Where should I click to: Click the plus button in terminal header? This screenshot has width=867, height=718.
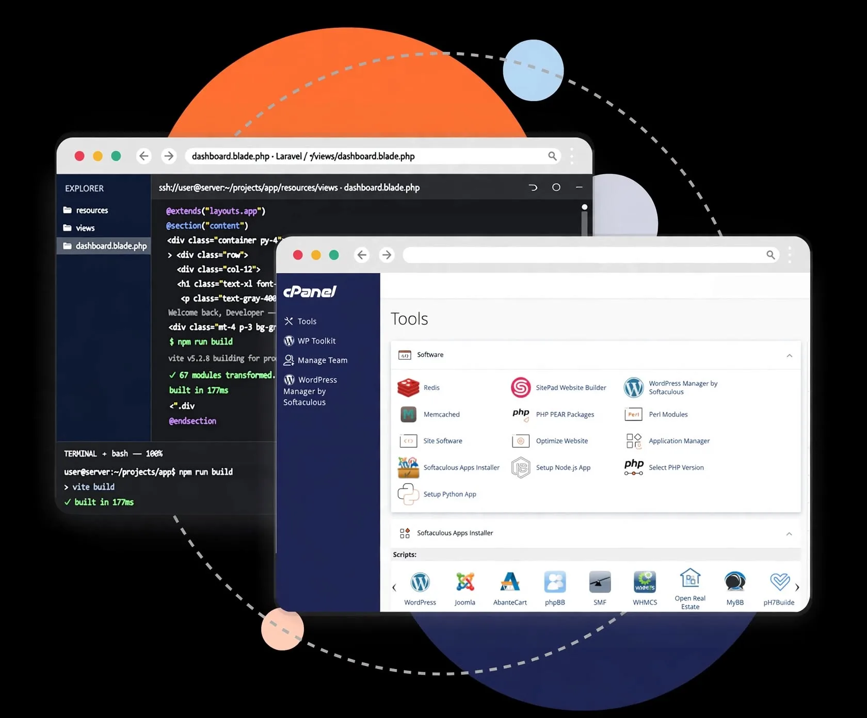click(x=104, y=454)
